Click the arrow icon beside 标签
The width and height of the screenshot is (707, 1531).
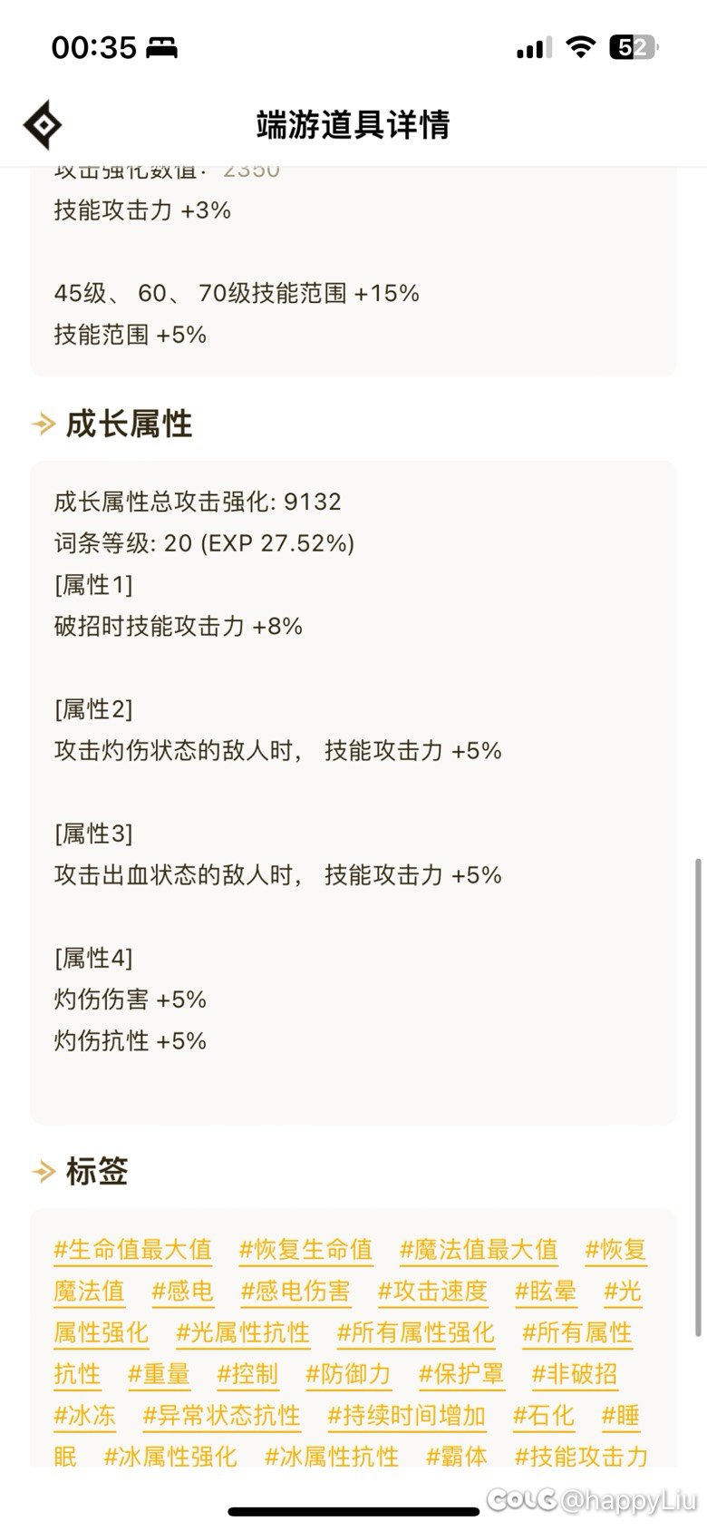pyautogui.click(x=44, y=1171)
